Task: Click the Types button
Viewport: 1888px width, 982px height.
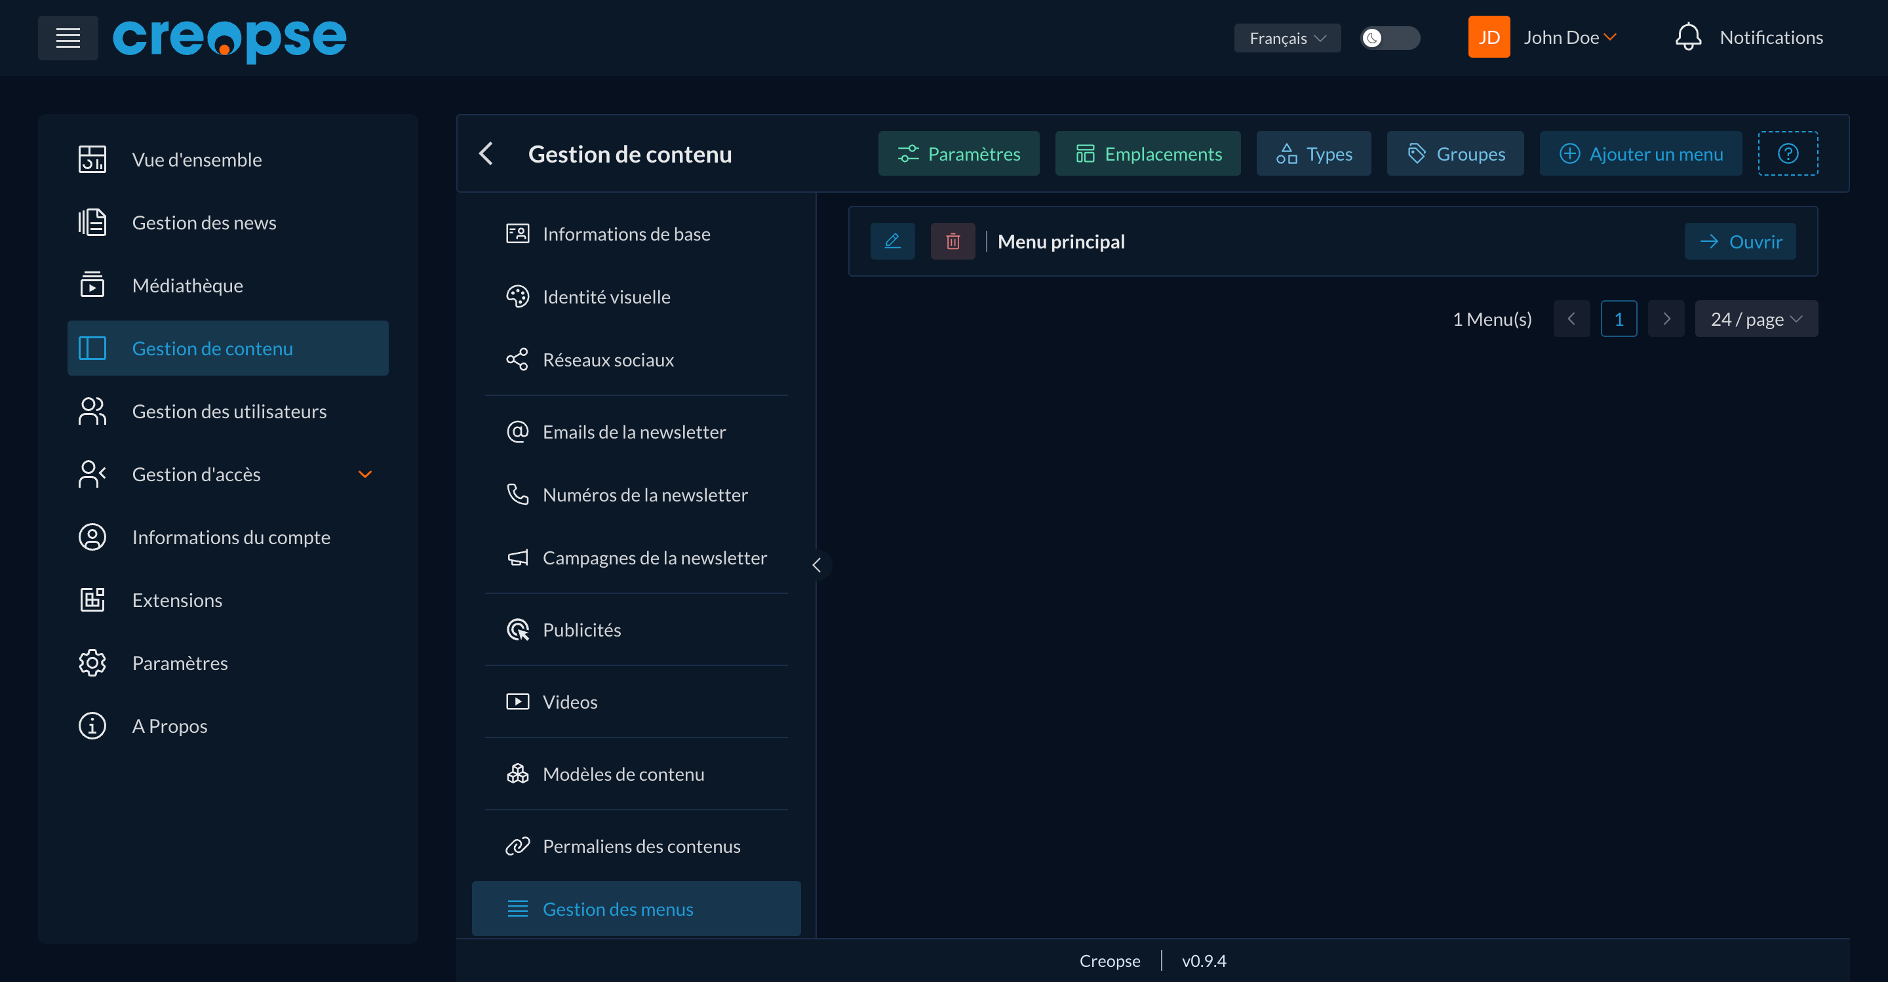Action: coord(1313,154)
